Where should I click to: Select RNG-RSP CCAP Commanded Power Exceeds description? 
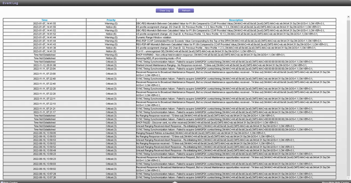pos(229,41)
